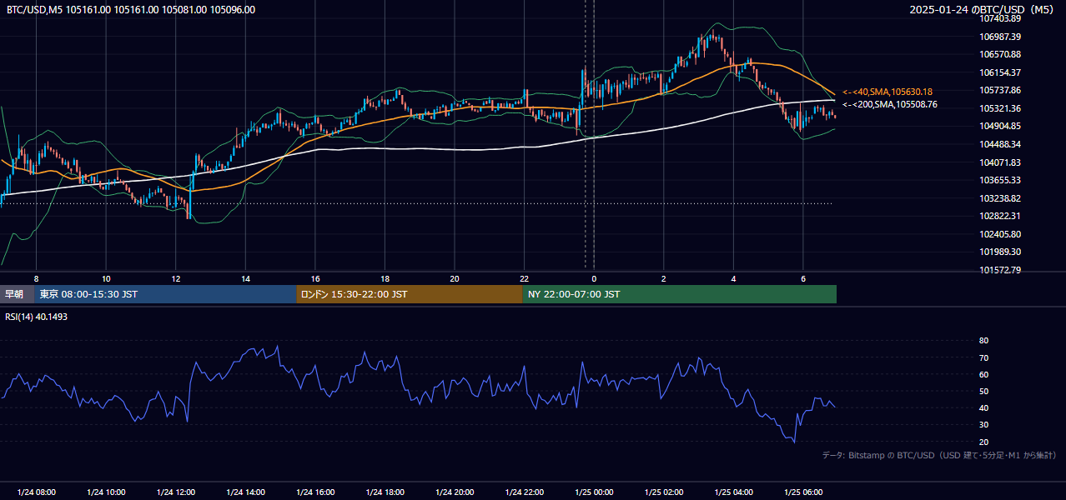The width and height of the screenshot is (1066, 500).
Task: Click the price axis value 105321.36
Action: pyautogui.click(x=1001, y=108)
